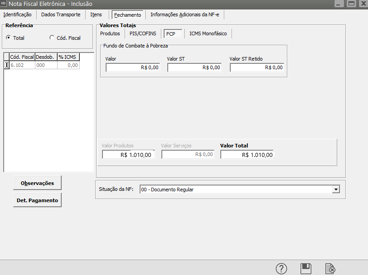Open the Situação da NF dropdown

[x=336, y=190]
